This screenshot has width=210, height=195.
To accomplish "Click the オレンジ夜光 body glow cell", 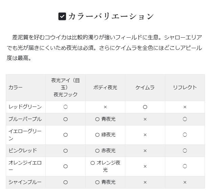I will point(105,166).
